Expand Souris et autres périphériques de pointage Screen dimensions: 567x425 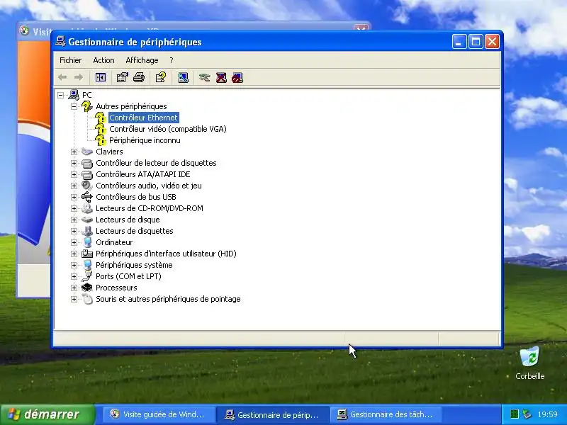pyautogui.click(x=74, y=299)
